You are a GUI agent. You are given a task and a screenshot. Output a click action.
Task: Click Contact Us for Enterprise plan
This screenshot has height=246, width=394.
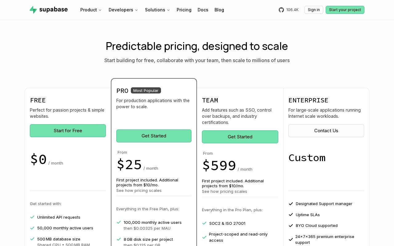[x=326, y=131]
